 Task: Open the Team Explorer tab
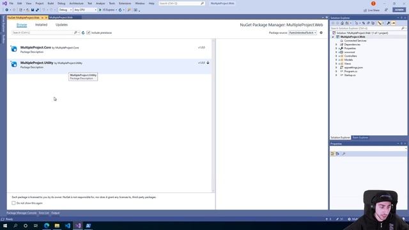360,137
